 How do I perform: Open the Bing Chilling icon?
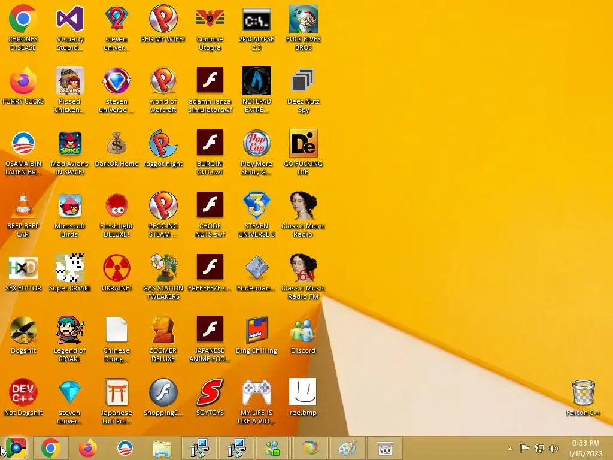point(256,330)
